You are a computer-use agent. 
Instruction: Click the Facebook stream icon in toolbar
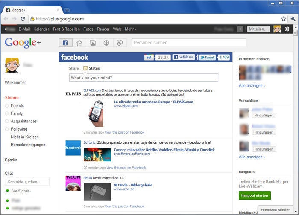point(65,43)
